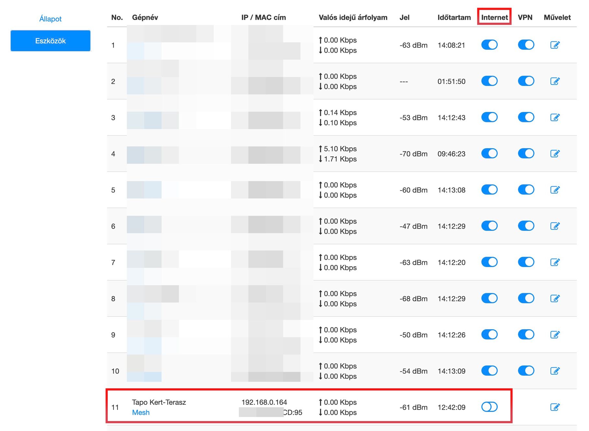Image resolution: width=589 pixels, height=431 pixels.
Task: Open the edit icon for row 8
Action: tap(555, 298)
